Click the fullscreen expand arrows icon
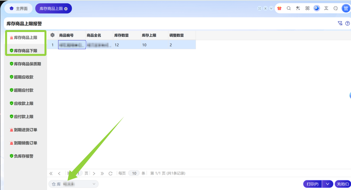The height and width of the screenshot is (190, 351). (x=259, y=8)
